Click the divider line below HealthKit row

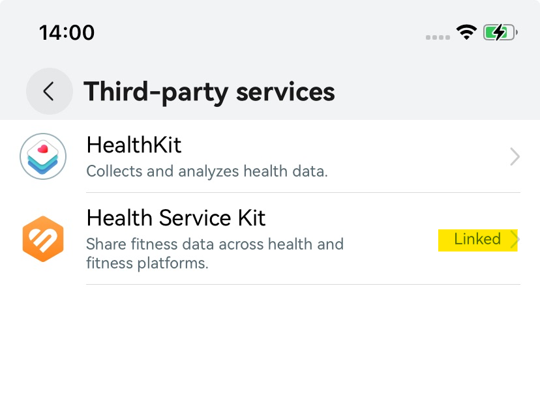(x=303, y=192)
